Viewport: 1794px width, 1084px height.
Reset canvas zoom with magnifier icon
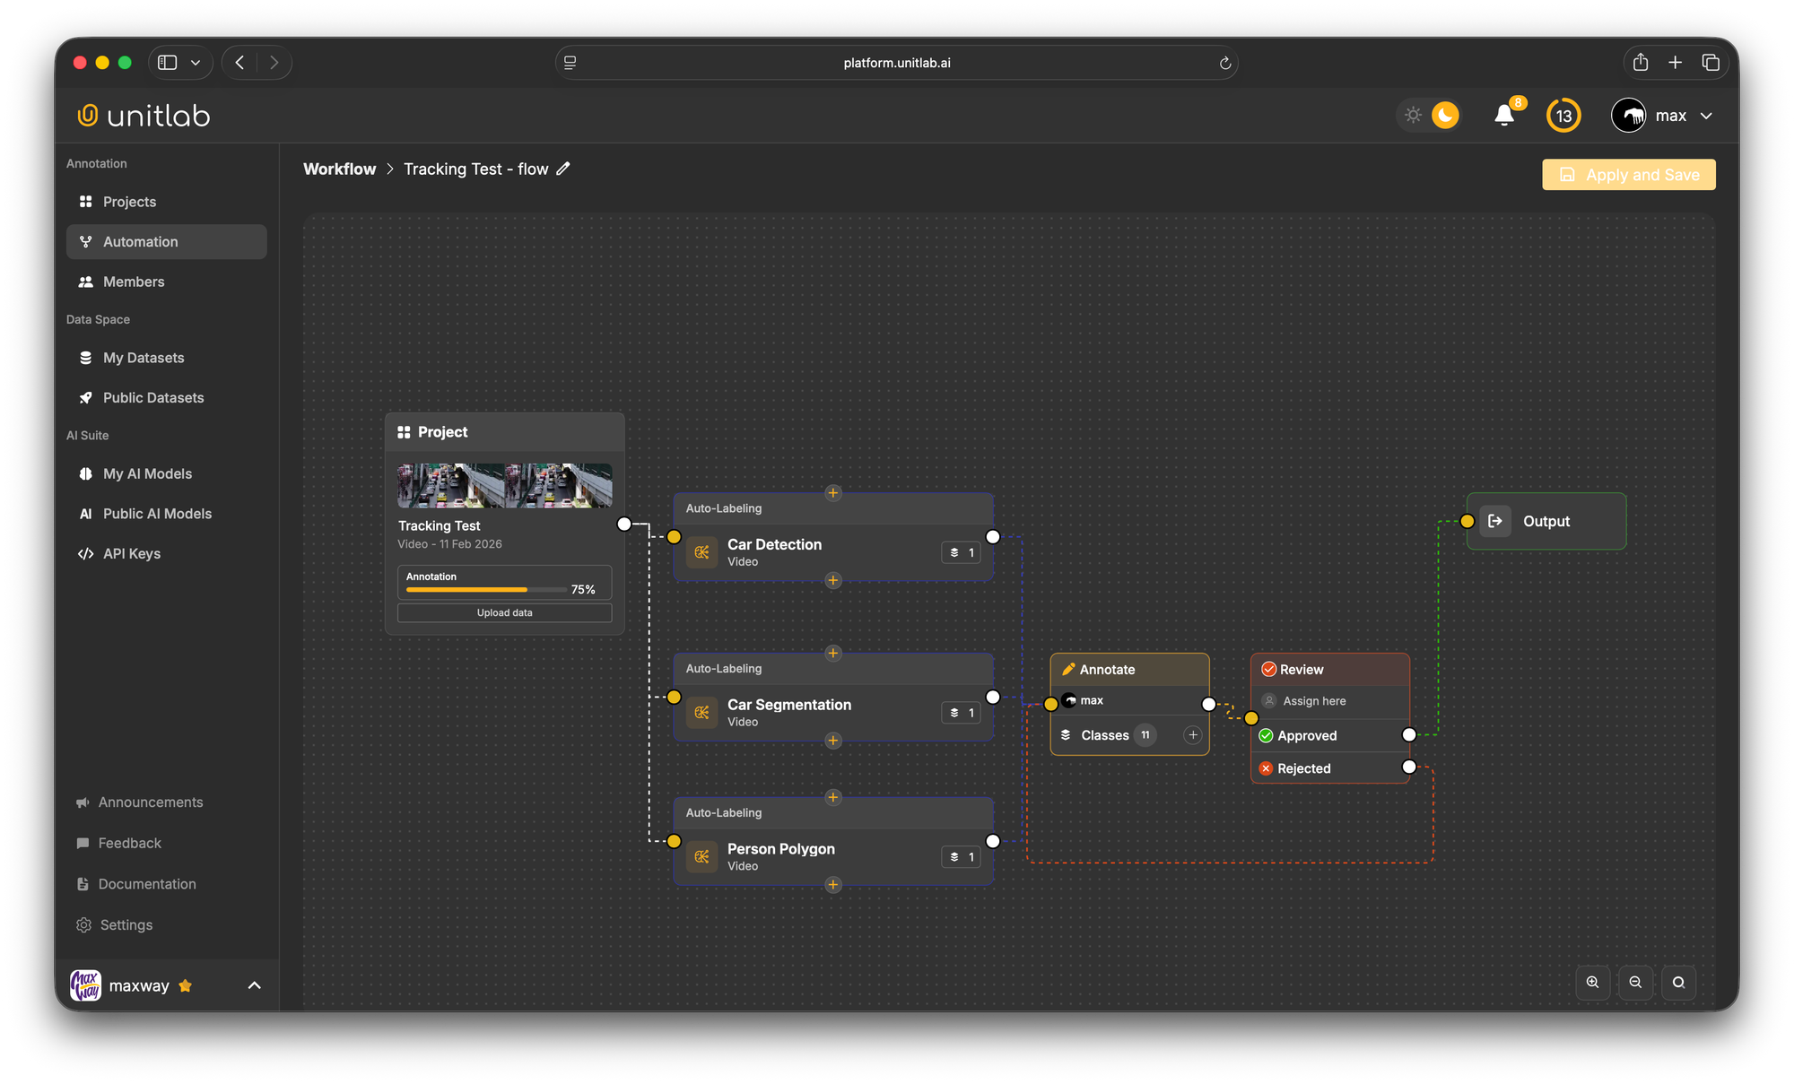click(1678, 982)
